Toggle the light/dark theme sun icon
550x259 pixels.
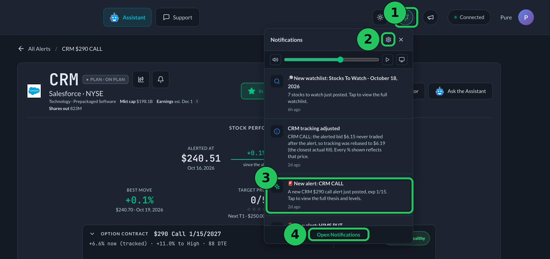pyautogui.click(x=380, y=17)
